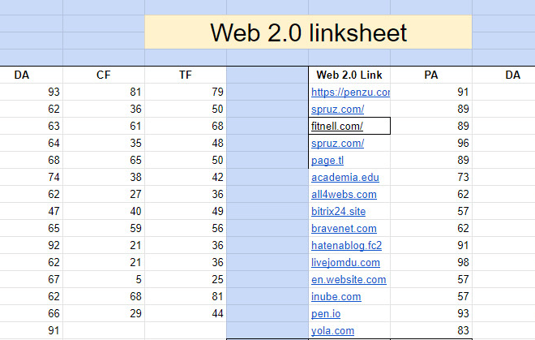Select DA cell with value 66

point(32,314)
